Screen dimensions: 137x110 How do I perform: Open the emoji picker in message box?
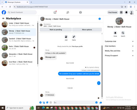(x=96, y=103)
